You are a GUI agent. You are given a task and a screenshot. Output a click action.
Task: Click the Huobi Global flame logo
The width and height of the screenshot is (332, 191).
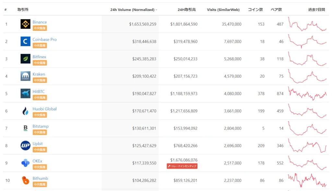pyautogui.click(x=25, y=111)
